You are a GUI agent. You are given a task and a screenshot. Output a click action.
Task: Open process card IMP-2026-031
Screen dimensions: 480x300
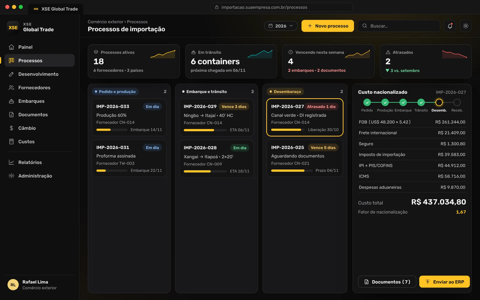[x=129, y=158]
